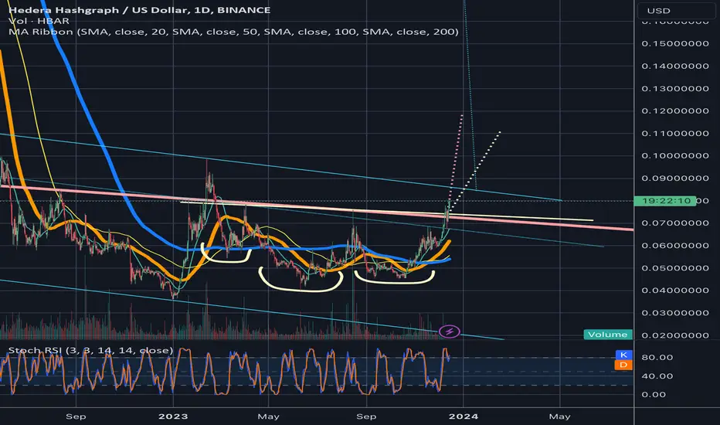The width and height of the screenshot is (720, 425).
Task: Click the 0.06000000 price level
Action: 675,246
